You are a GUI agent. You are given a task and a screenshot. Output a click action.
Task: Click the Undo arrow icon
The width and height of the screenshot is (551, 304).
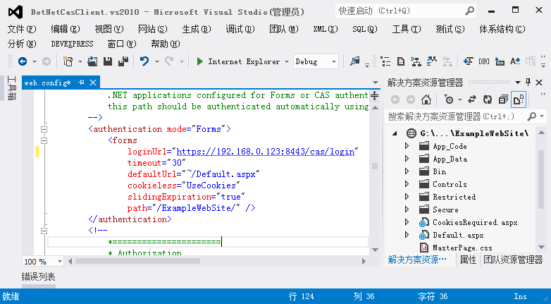[144, 62]
